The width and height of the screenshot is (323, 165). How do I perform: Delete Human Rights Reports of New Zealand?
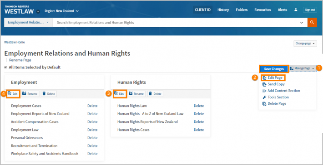pyautogui.click(x=199, y=121)
